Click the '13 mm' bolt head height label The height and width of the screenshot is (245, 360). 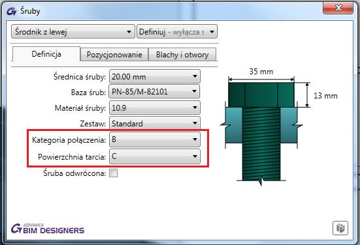(x=325, y=96)
